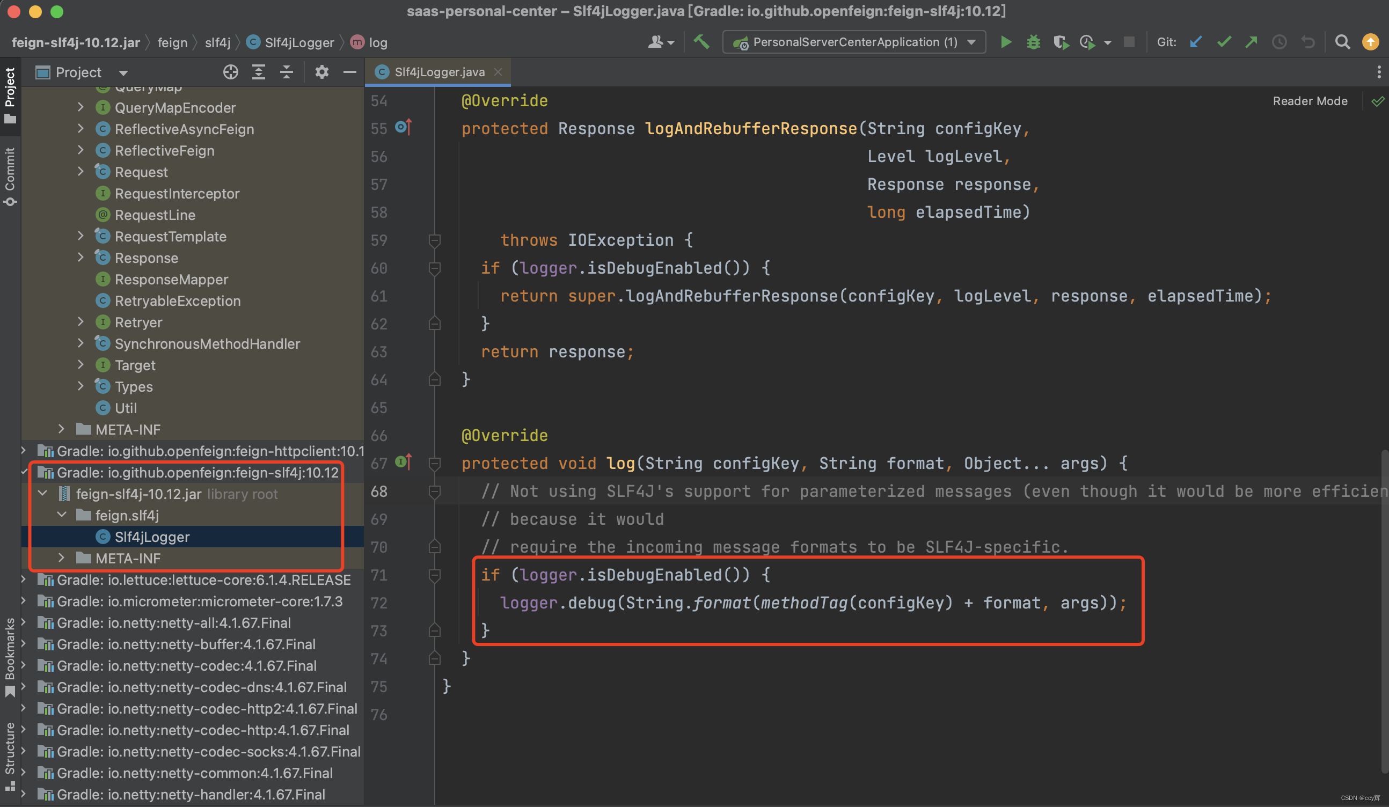Open the run configuration dropdown
The width and height of the screenshot is (1389, 807).
[854, 42]
